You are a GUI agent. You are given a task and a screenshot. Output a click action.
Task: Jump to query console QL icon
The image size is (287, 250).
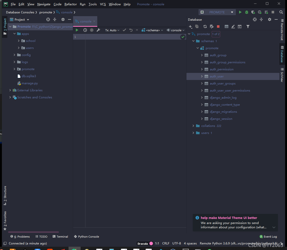point(239,26)
